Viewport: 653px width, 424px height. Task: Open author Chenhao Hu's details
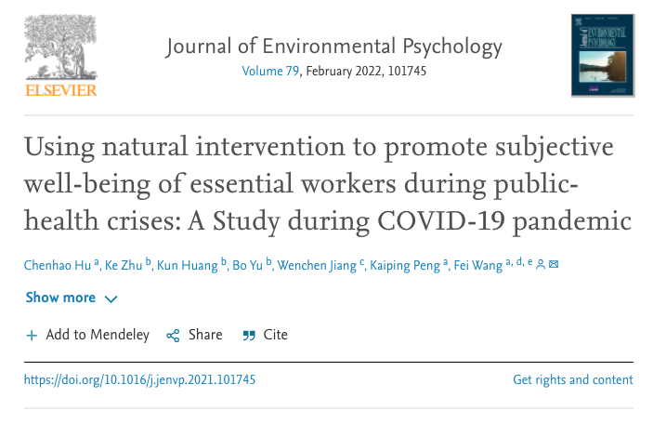(57, 266)
